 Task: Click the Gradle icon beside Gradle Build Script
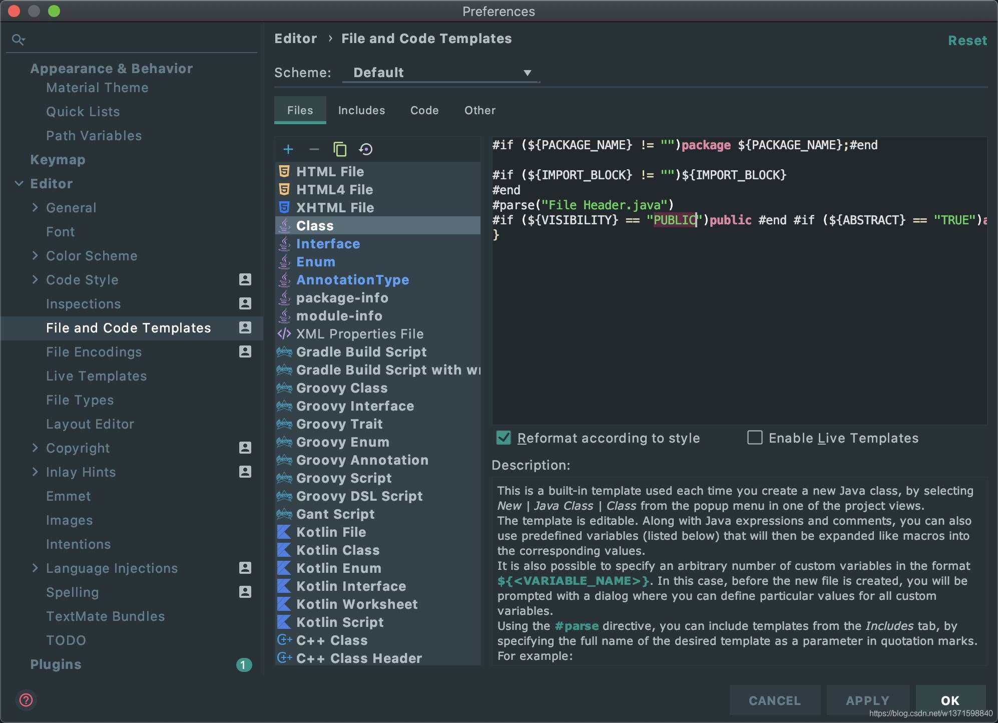coord(284,351)
